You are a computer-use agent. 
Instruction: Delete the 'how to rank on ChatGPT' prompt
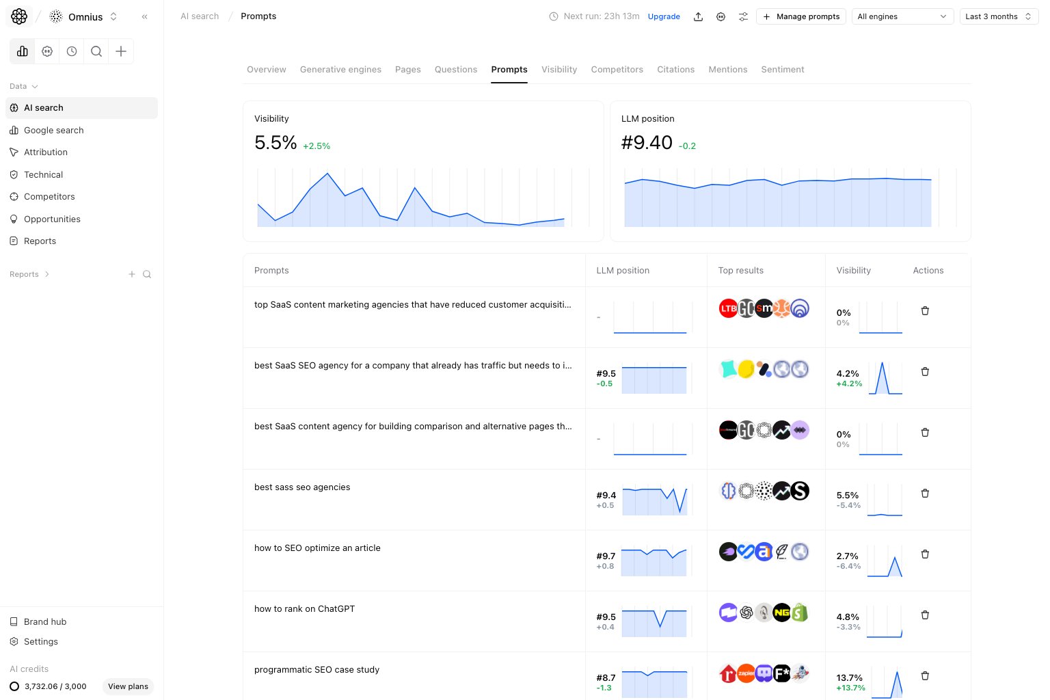pos(925,615)
